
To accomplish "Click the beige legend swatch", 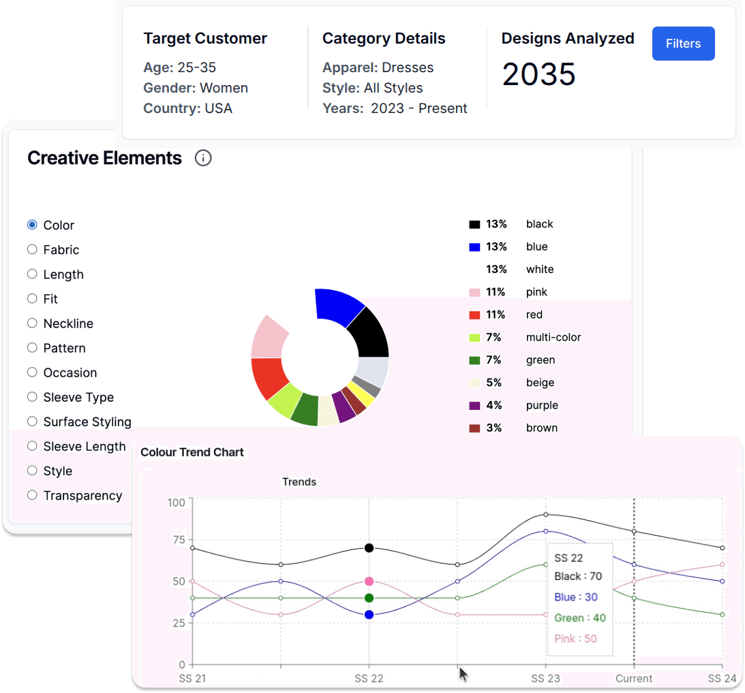I will (474, 383).
